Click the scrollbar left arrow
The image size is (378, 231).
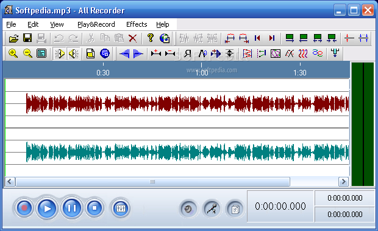click(10, 182)
